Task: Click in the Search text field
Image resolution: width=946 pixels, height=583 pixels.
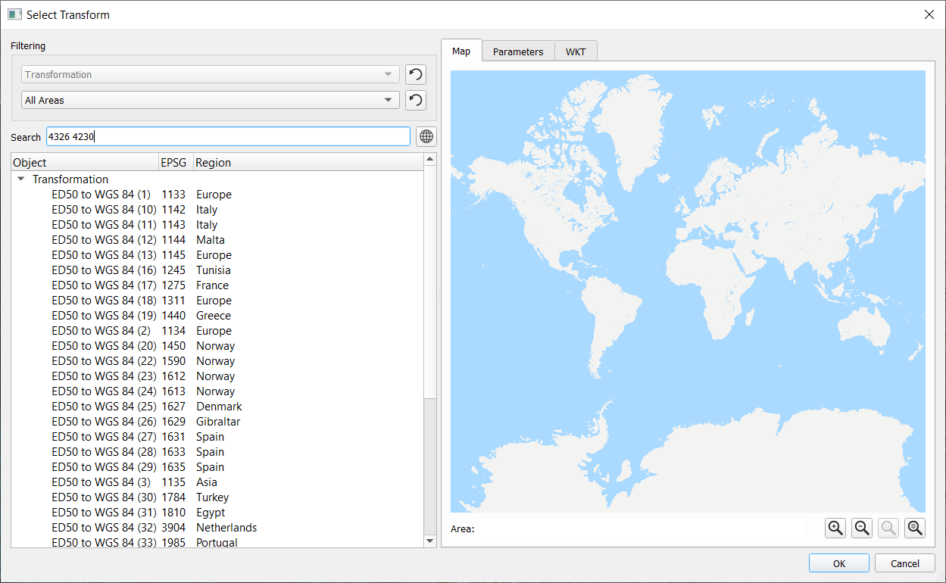Action: [227, 136]
